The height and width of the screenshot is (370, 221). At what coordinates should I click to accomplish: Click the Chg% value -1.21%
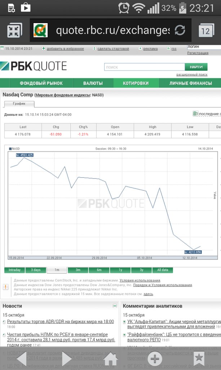(83, 134)
